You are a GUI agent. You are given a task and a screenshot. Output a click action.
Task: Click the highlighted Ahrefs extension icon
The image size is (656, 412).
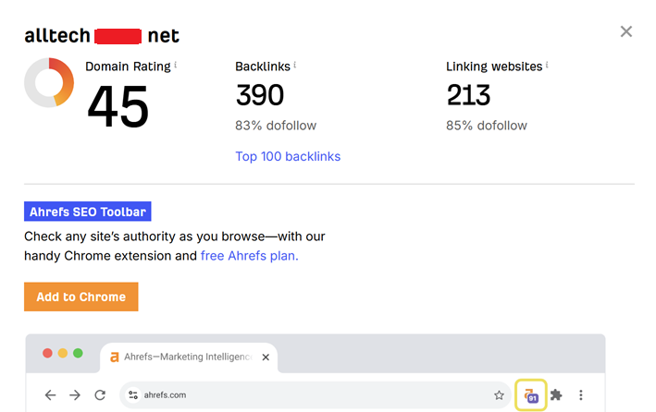pos(531,394)
